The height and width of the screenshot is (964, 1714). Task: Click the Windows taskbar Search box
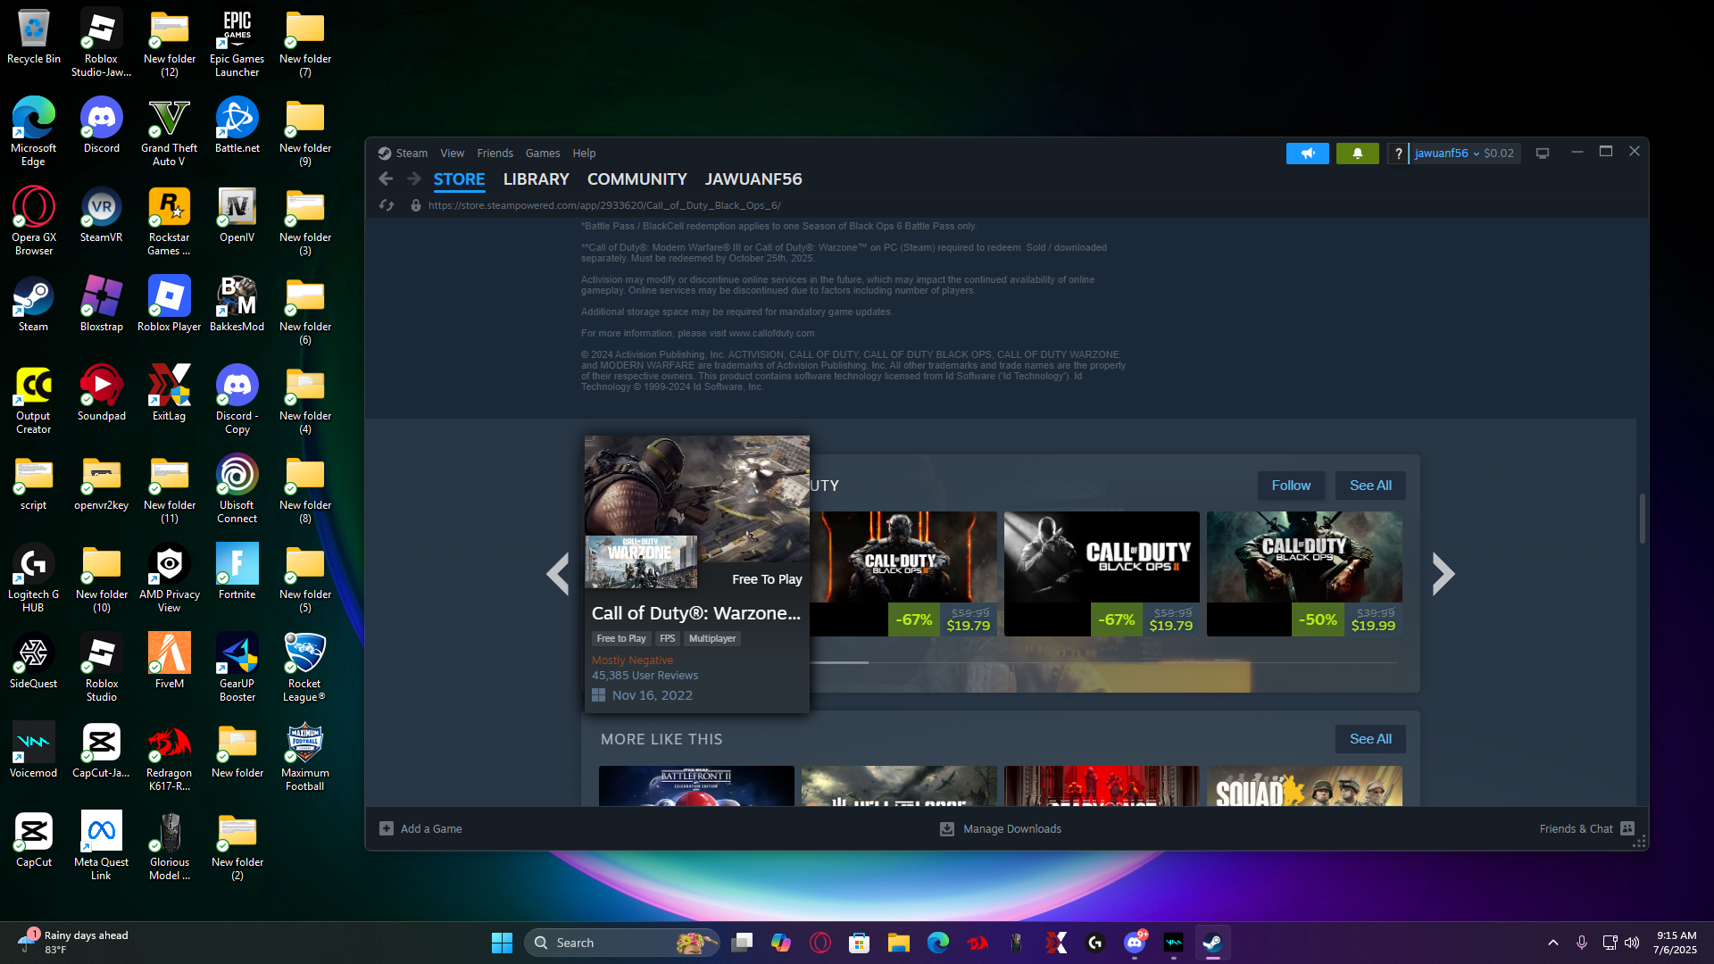(x=622, y=943)
